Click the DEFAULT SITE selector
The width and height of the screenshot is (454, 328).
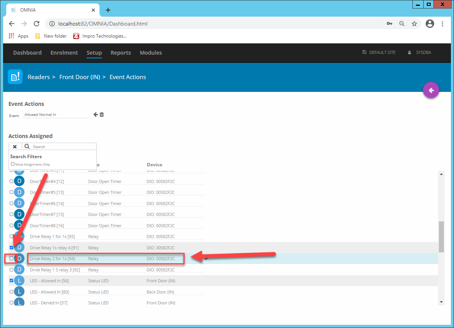(x=379, y=52)
